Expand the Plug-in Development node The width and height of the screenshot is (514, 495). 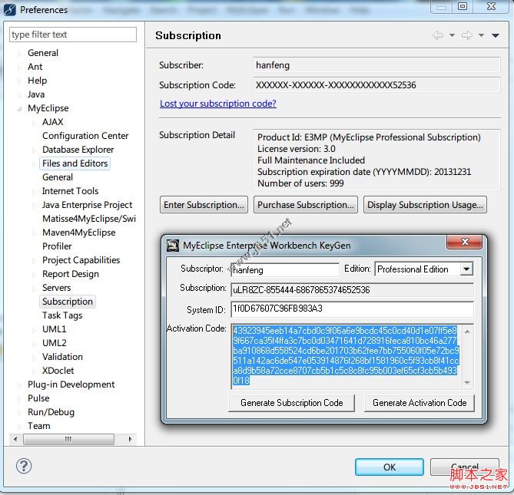click(19, 384)
